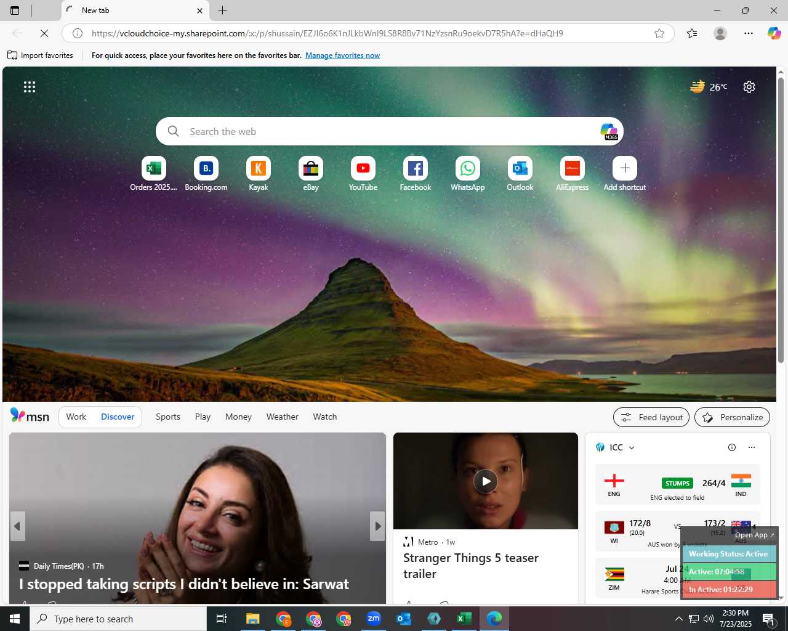Viewport: 788px width, 631px height.
Task: Click Import favorites button
Action: [x=40, y=55]
